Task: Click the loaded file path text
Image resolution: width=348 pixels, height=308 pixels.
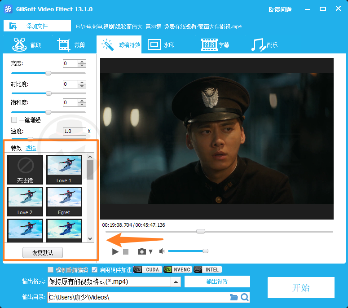Action: point(159,26)
